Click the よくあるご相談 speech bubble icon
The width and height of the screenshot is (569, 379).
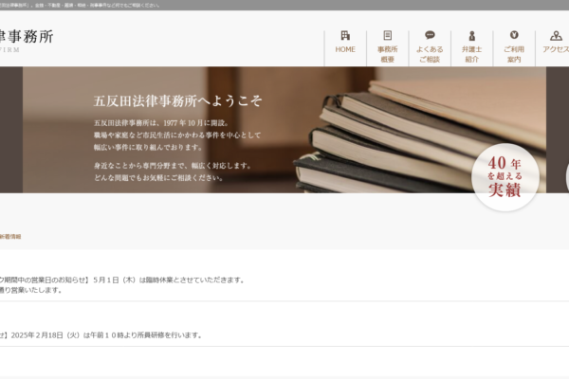430,35
